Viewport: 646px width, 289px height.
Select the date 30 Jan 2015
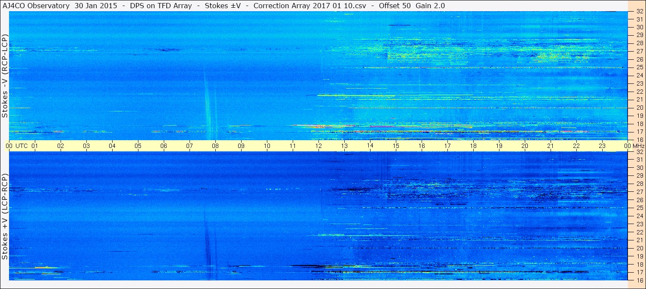point(95,6)
